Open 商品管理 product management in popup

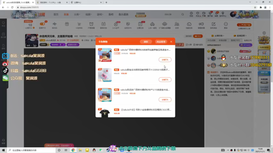(x=161, y=42)
